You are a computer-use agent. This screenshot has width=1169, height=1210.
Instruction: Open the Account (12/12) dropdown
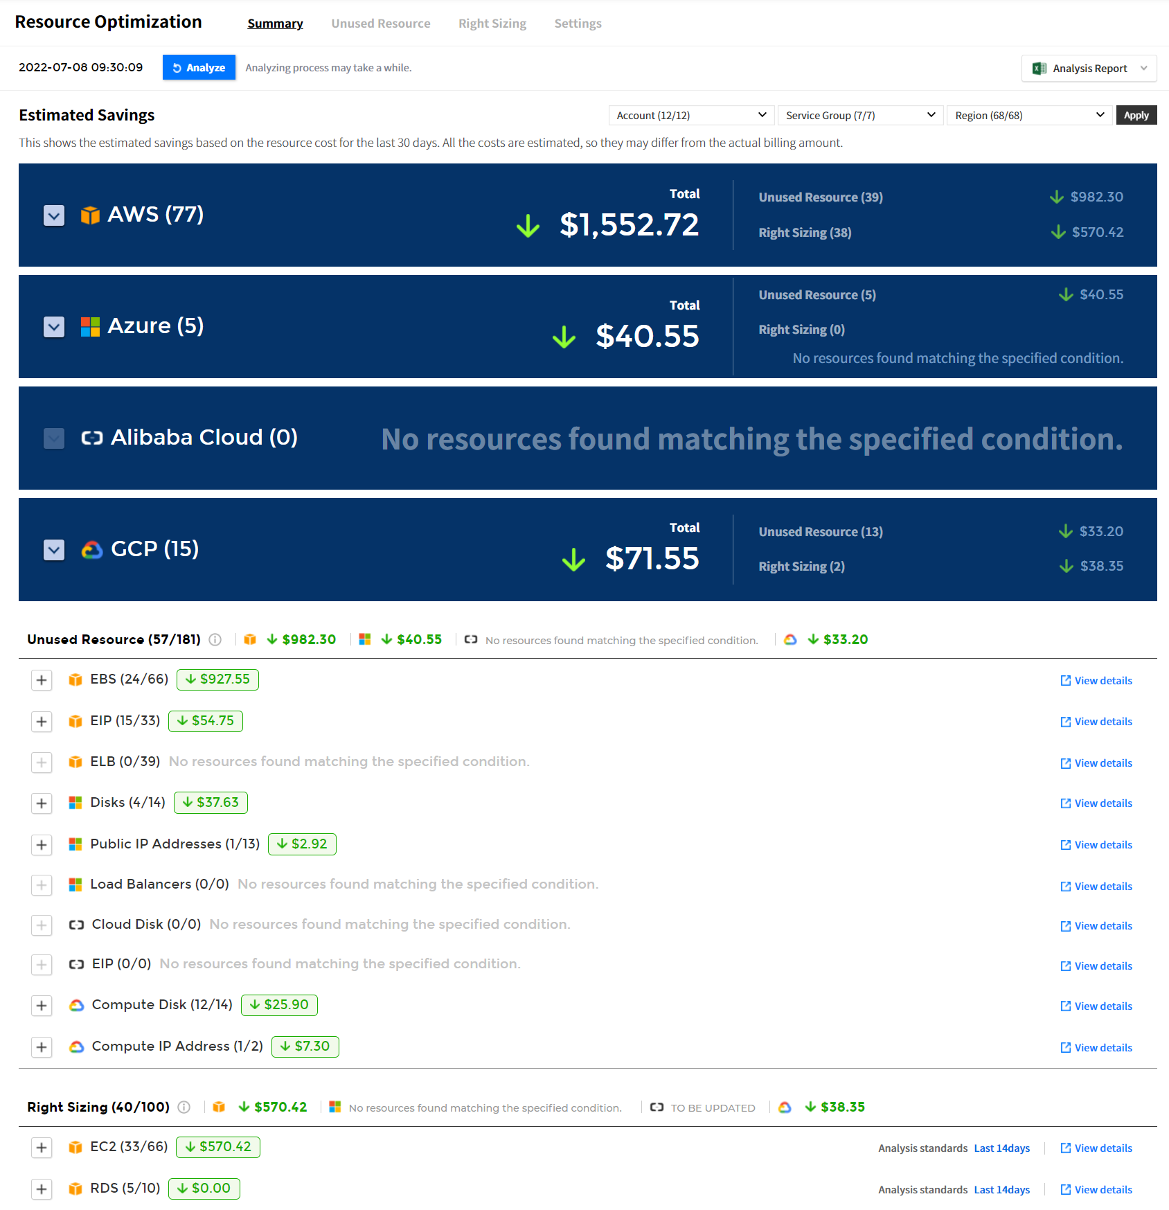(x=690, y=115)
